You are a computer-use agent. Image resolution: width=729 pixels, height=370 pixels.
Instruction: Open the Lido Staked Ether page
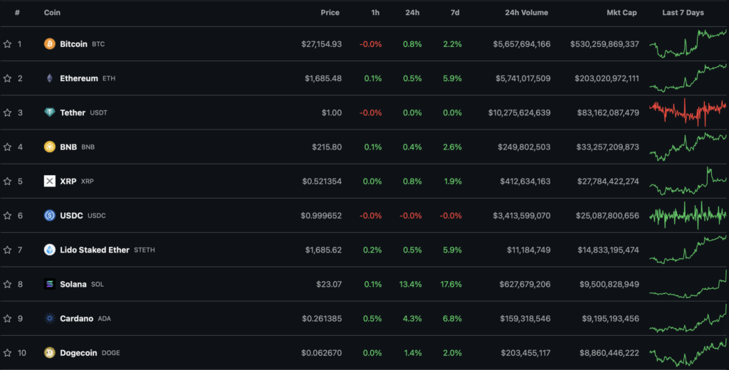pos(94,250)
